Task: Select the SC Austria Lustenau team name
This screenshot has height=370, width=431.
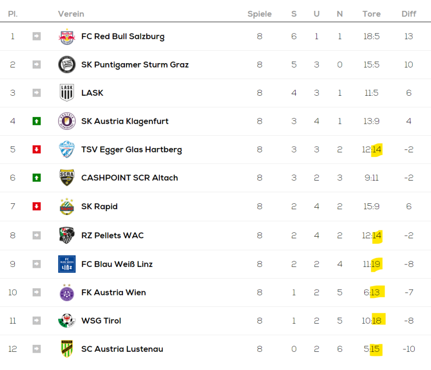Action: (122, 349)
